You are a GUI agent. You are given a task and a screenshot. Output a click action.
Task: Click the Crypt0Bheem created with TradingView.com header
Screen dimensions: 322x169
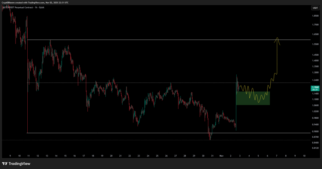pyautogui.click(x=35, y=2)
